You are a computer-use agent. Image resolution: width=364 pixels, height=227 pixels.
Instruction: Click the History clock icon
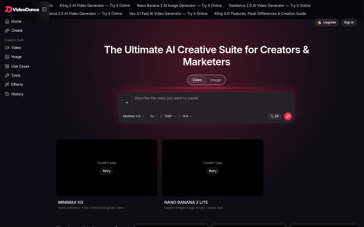tap(7, 94)
